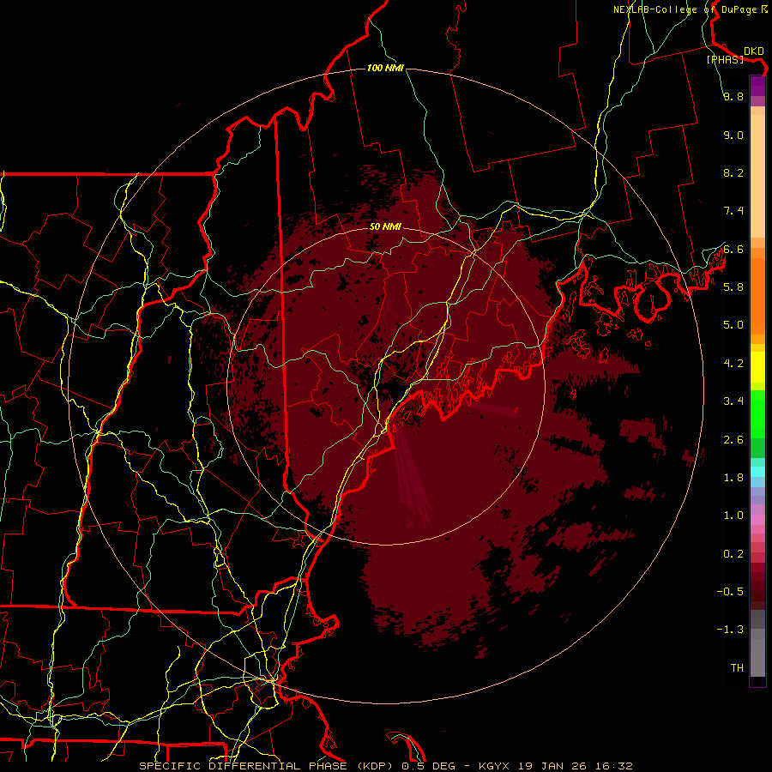Click the 1.0 scale value
Viewport: 772px width, 772px height.
[733, 516]
